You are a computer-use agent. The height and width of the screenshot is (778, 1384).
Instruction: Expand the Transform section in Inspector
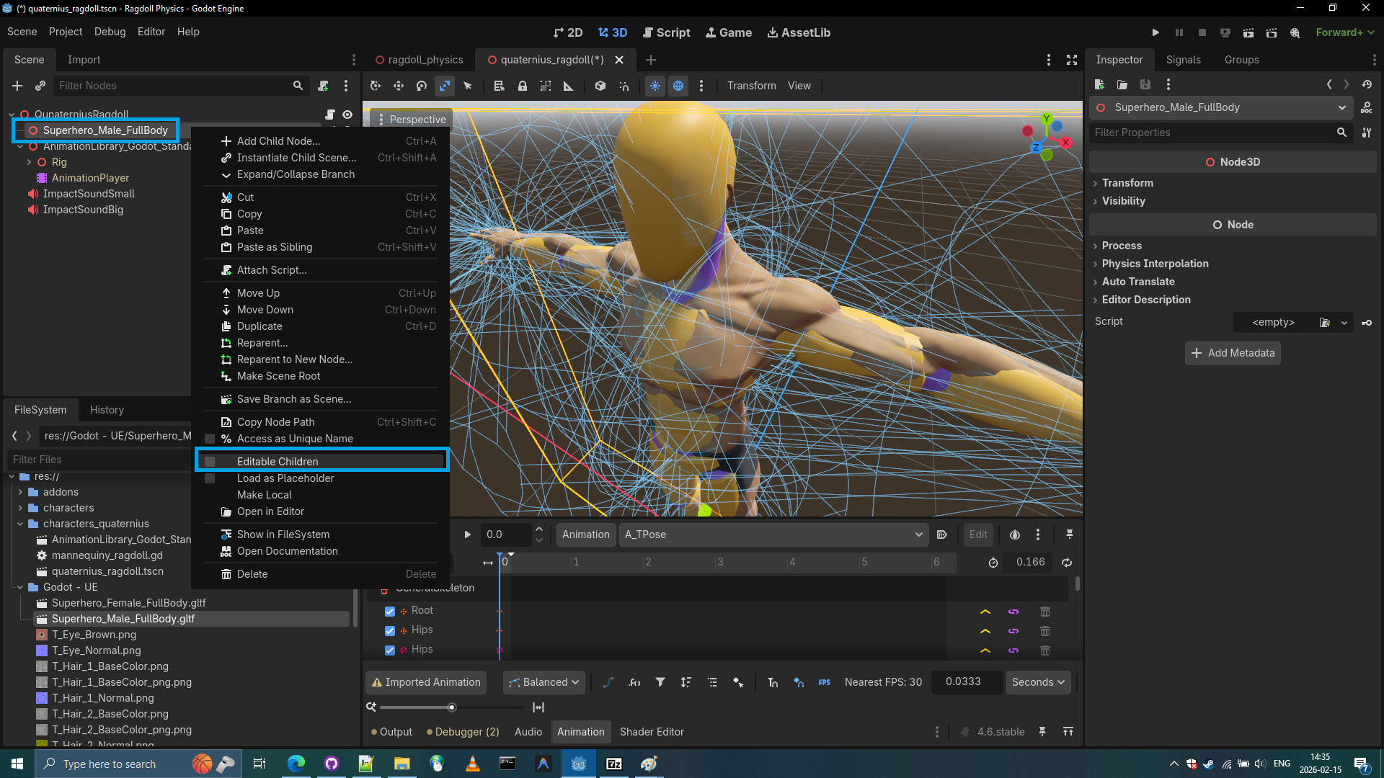[1127, 183]
